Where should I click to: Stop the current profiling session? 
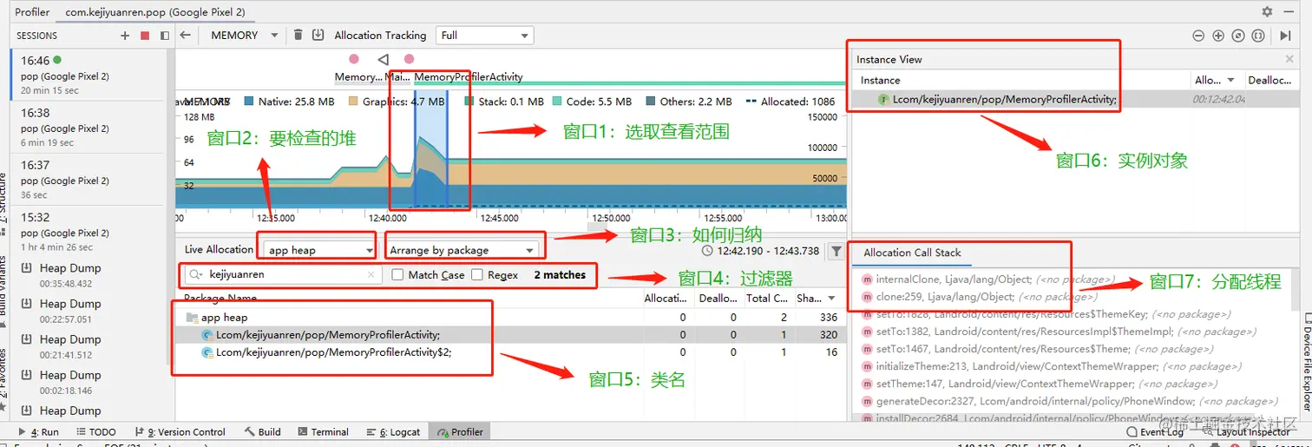(145, 36)
